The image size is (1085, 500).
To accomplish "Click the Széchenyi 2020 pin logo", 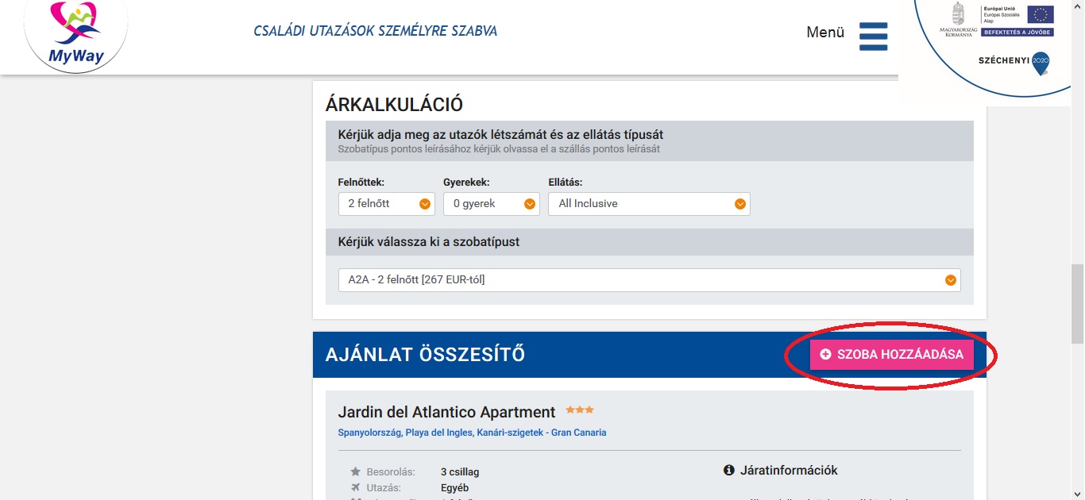I will pyautogui.click(x=1040, y=63).
